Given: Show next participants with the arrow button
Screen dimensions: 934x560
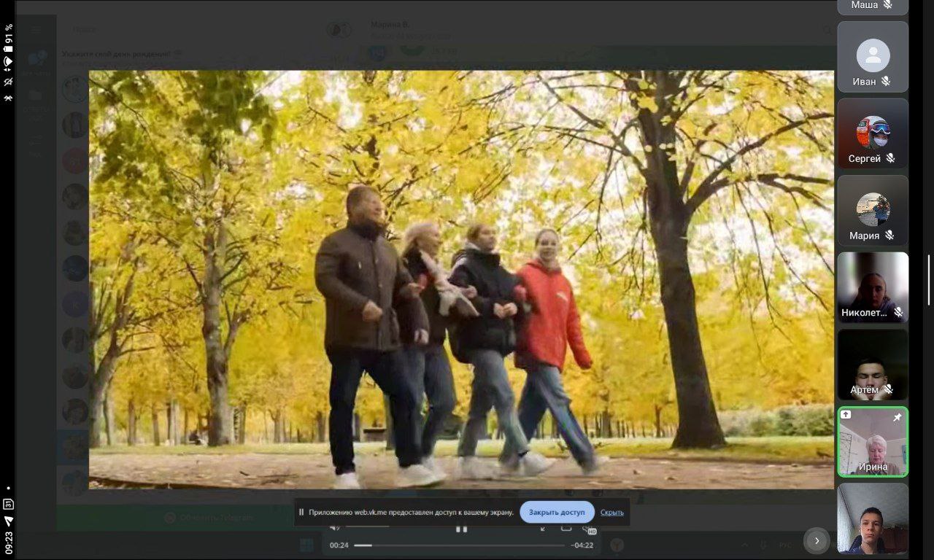Looking at the screenshot, I should [x=817, y=540].
